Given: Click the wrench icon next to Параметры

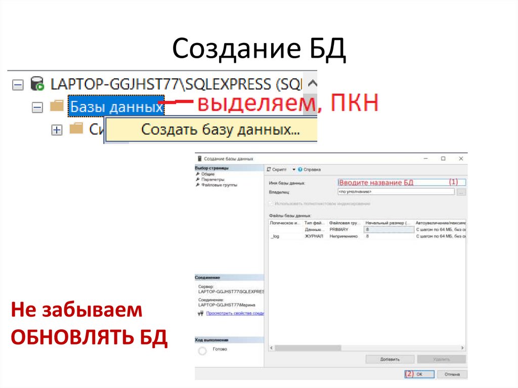Looking at the screenshot, I should click(x=199, y=179).
